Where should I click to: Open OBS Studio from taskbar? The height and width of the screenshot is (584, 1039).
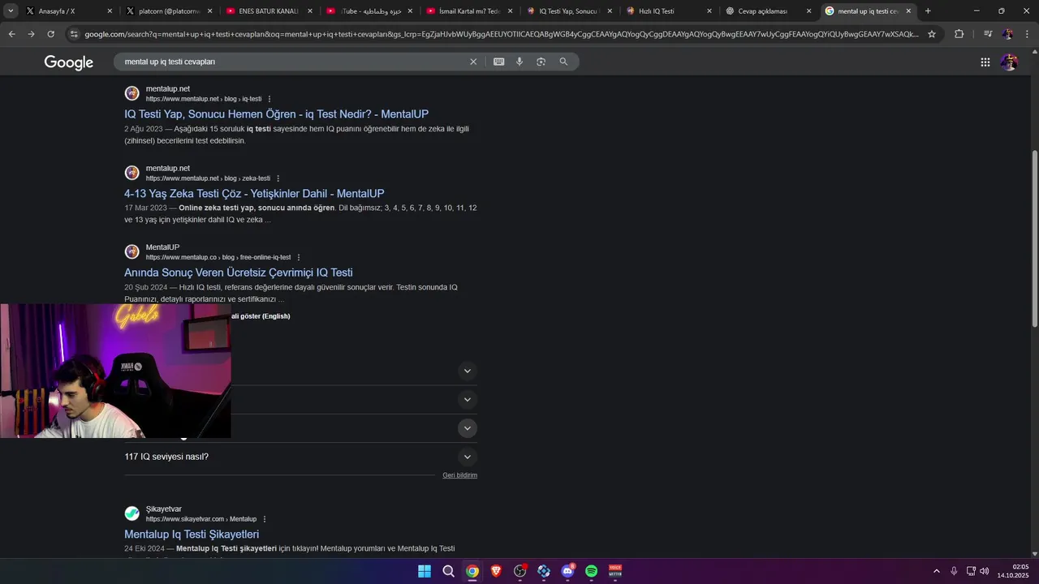click(520, 571)
